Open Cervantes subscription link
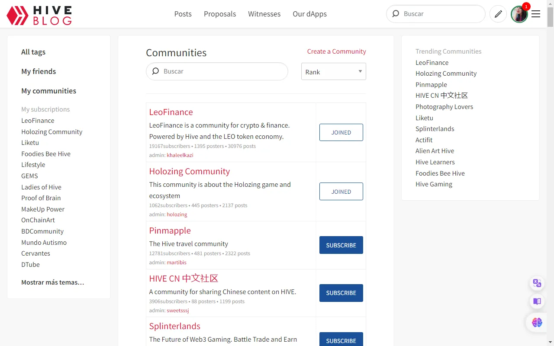 36,253
